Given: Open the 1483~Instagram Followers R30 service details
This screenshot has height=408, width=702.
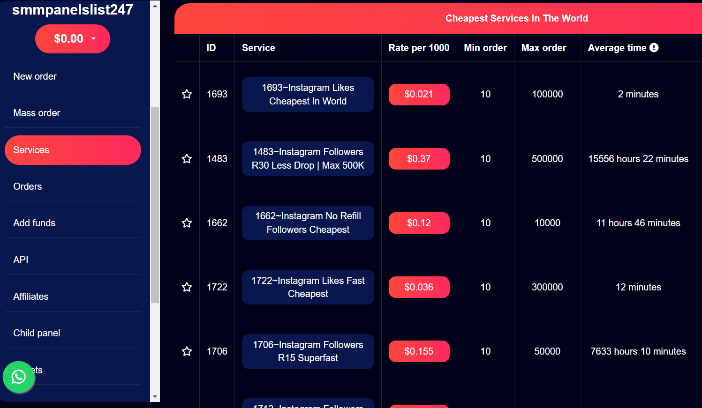Looking at the screenshot, I should [x=308, y=159].
